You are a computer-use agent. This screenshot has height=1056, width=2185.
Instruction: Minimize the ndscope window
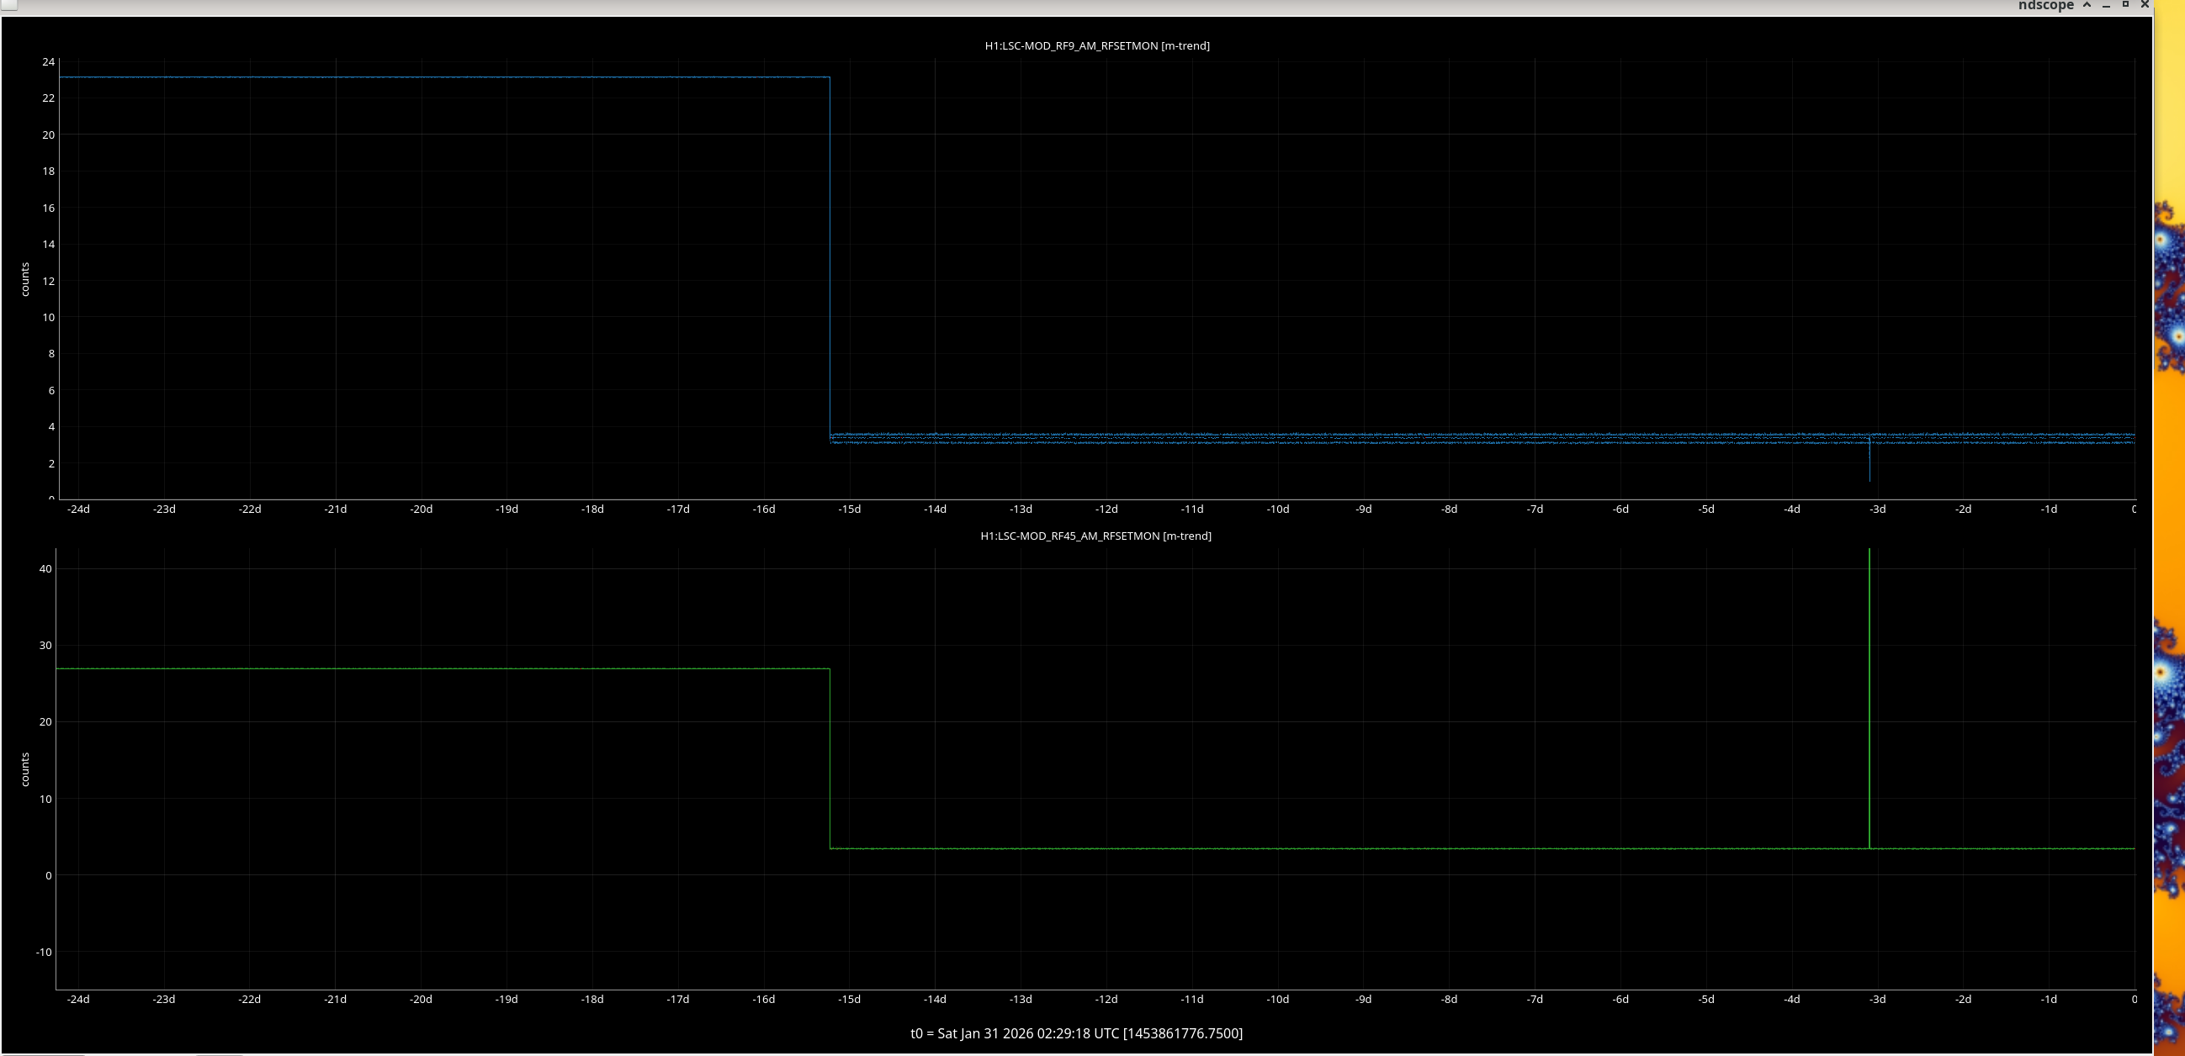(2106, 6)
